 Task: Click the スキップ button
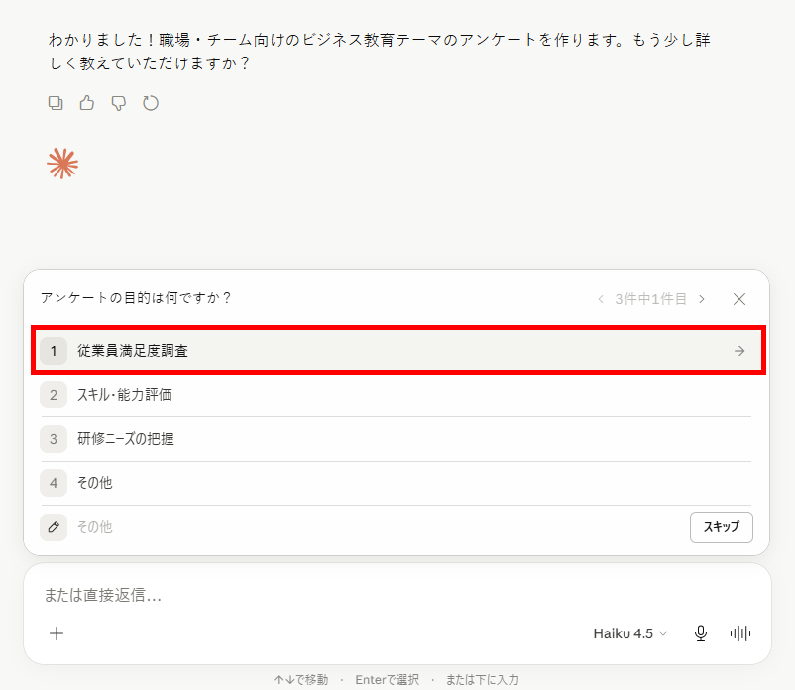721,527
